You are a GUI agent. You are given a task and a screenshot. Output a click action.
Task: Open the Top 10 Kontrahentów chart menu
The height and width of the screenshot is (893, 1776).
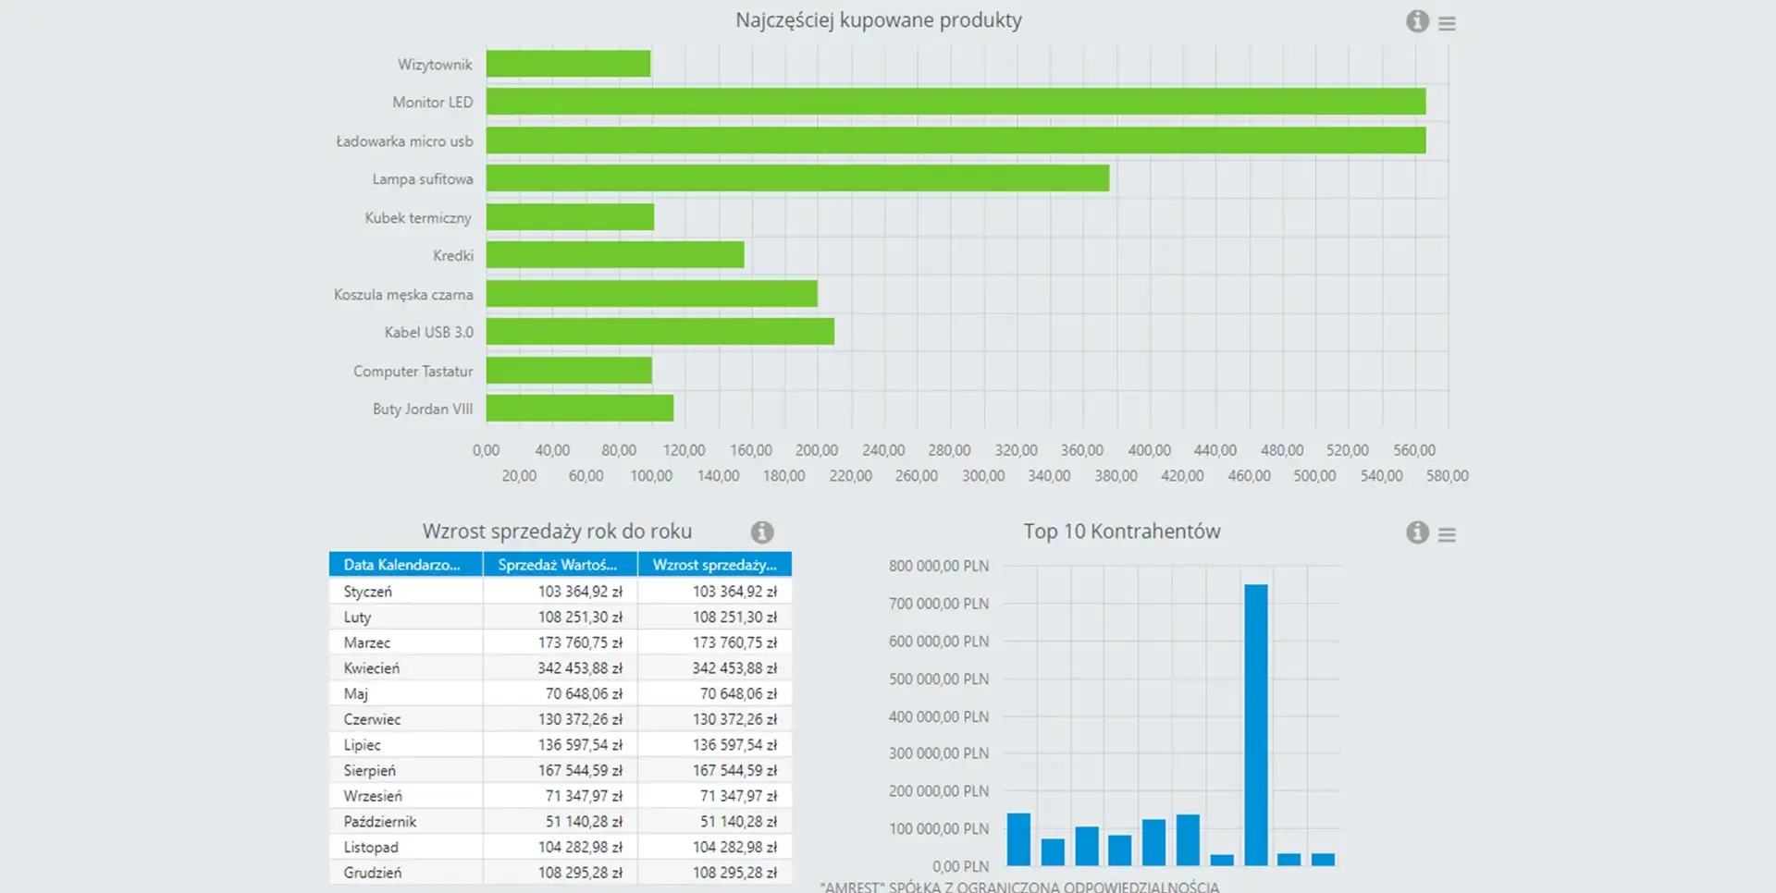tap(1447, 534)
